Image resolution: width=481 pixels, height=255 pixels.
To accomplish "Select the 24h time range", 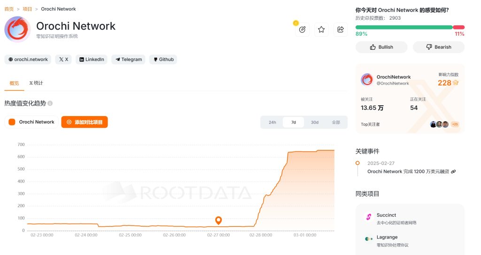I will tap(272, 122).
